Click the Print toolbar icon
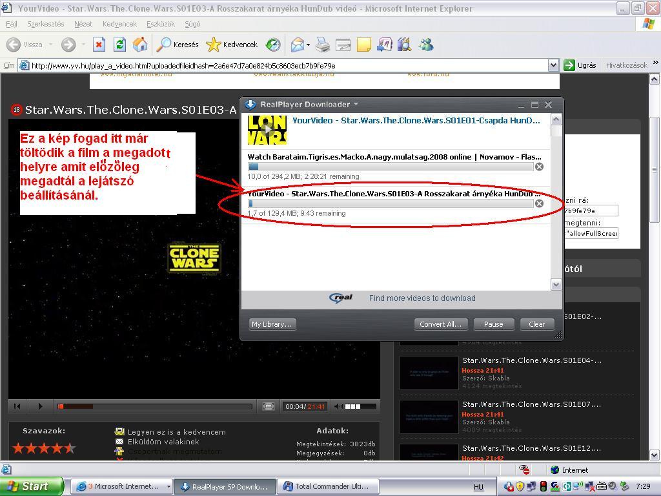The image size is (661, 496). tap(323, 45)
